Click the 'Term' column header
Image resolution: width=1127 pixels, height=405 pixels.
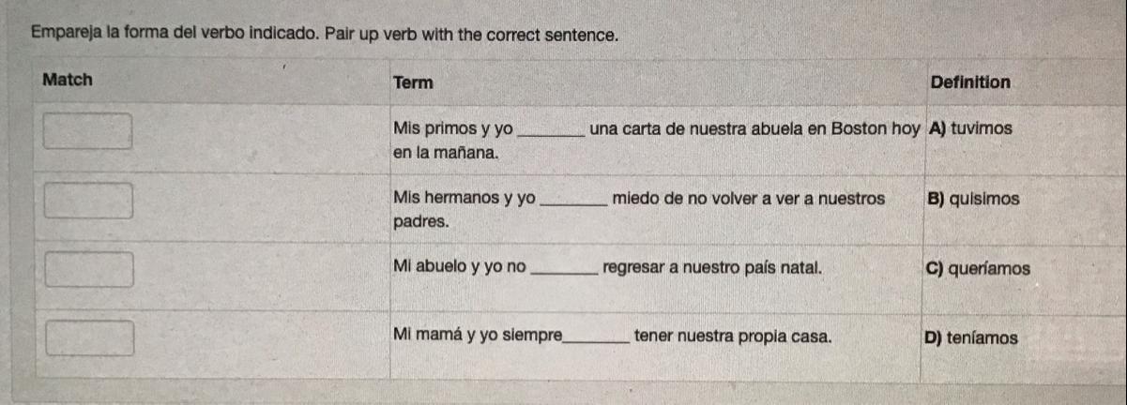(x=414, y=82)
